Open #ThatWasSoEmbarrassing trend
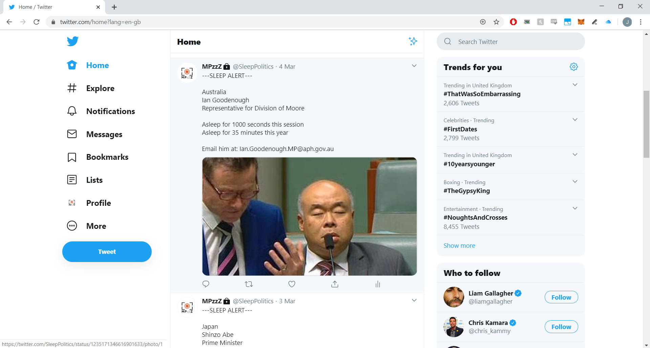This screenshot has height=348, width=650. [482, 94]
